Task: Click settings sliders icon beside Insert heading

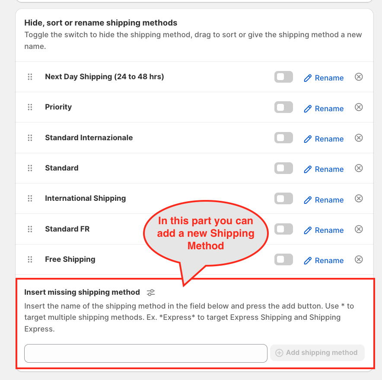Action: (x=151, y=293)
